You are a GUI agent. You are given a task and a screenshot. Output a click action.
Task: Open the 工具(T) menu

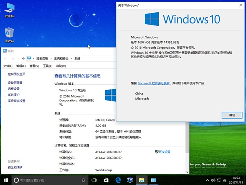coord(47,66)
